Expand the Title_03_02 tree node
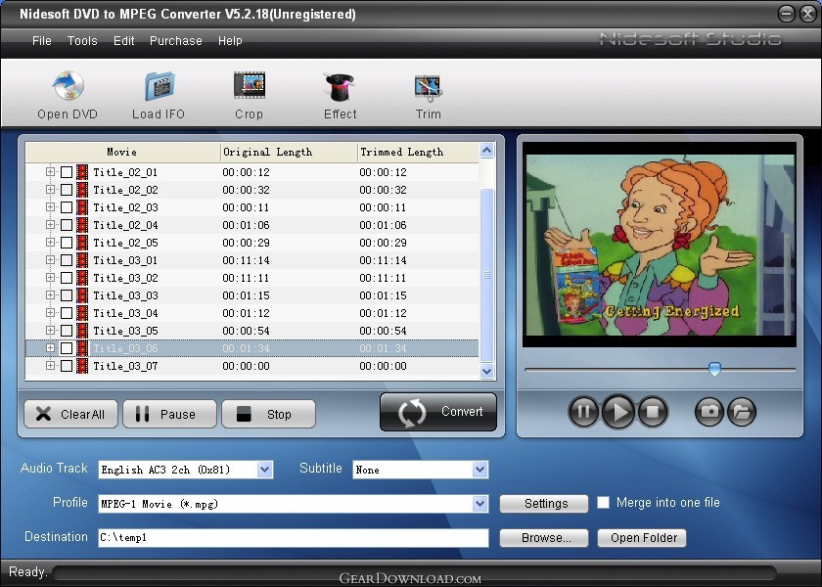Viewport: 822px width, 587px height. [50, 277]
